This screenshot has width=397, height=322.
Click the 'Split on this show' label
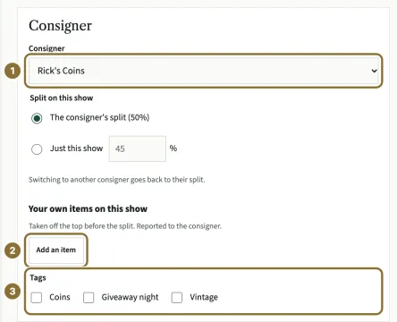coord(62,97)
